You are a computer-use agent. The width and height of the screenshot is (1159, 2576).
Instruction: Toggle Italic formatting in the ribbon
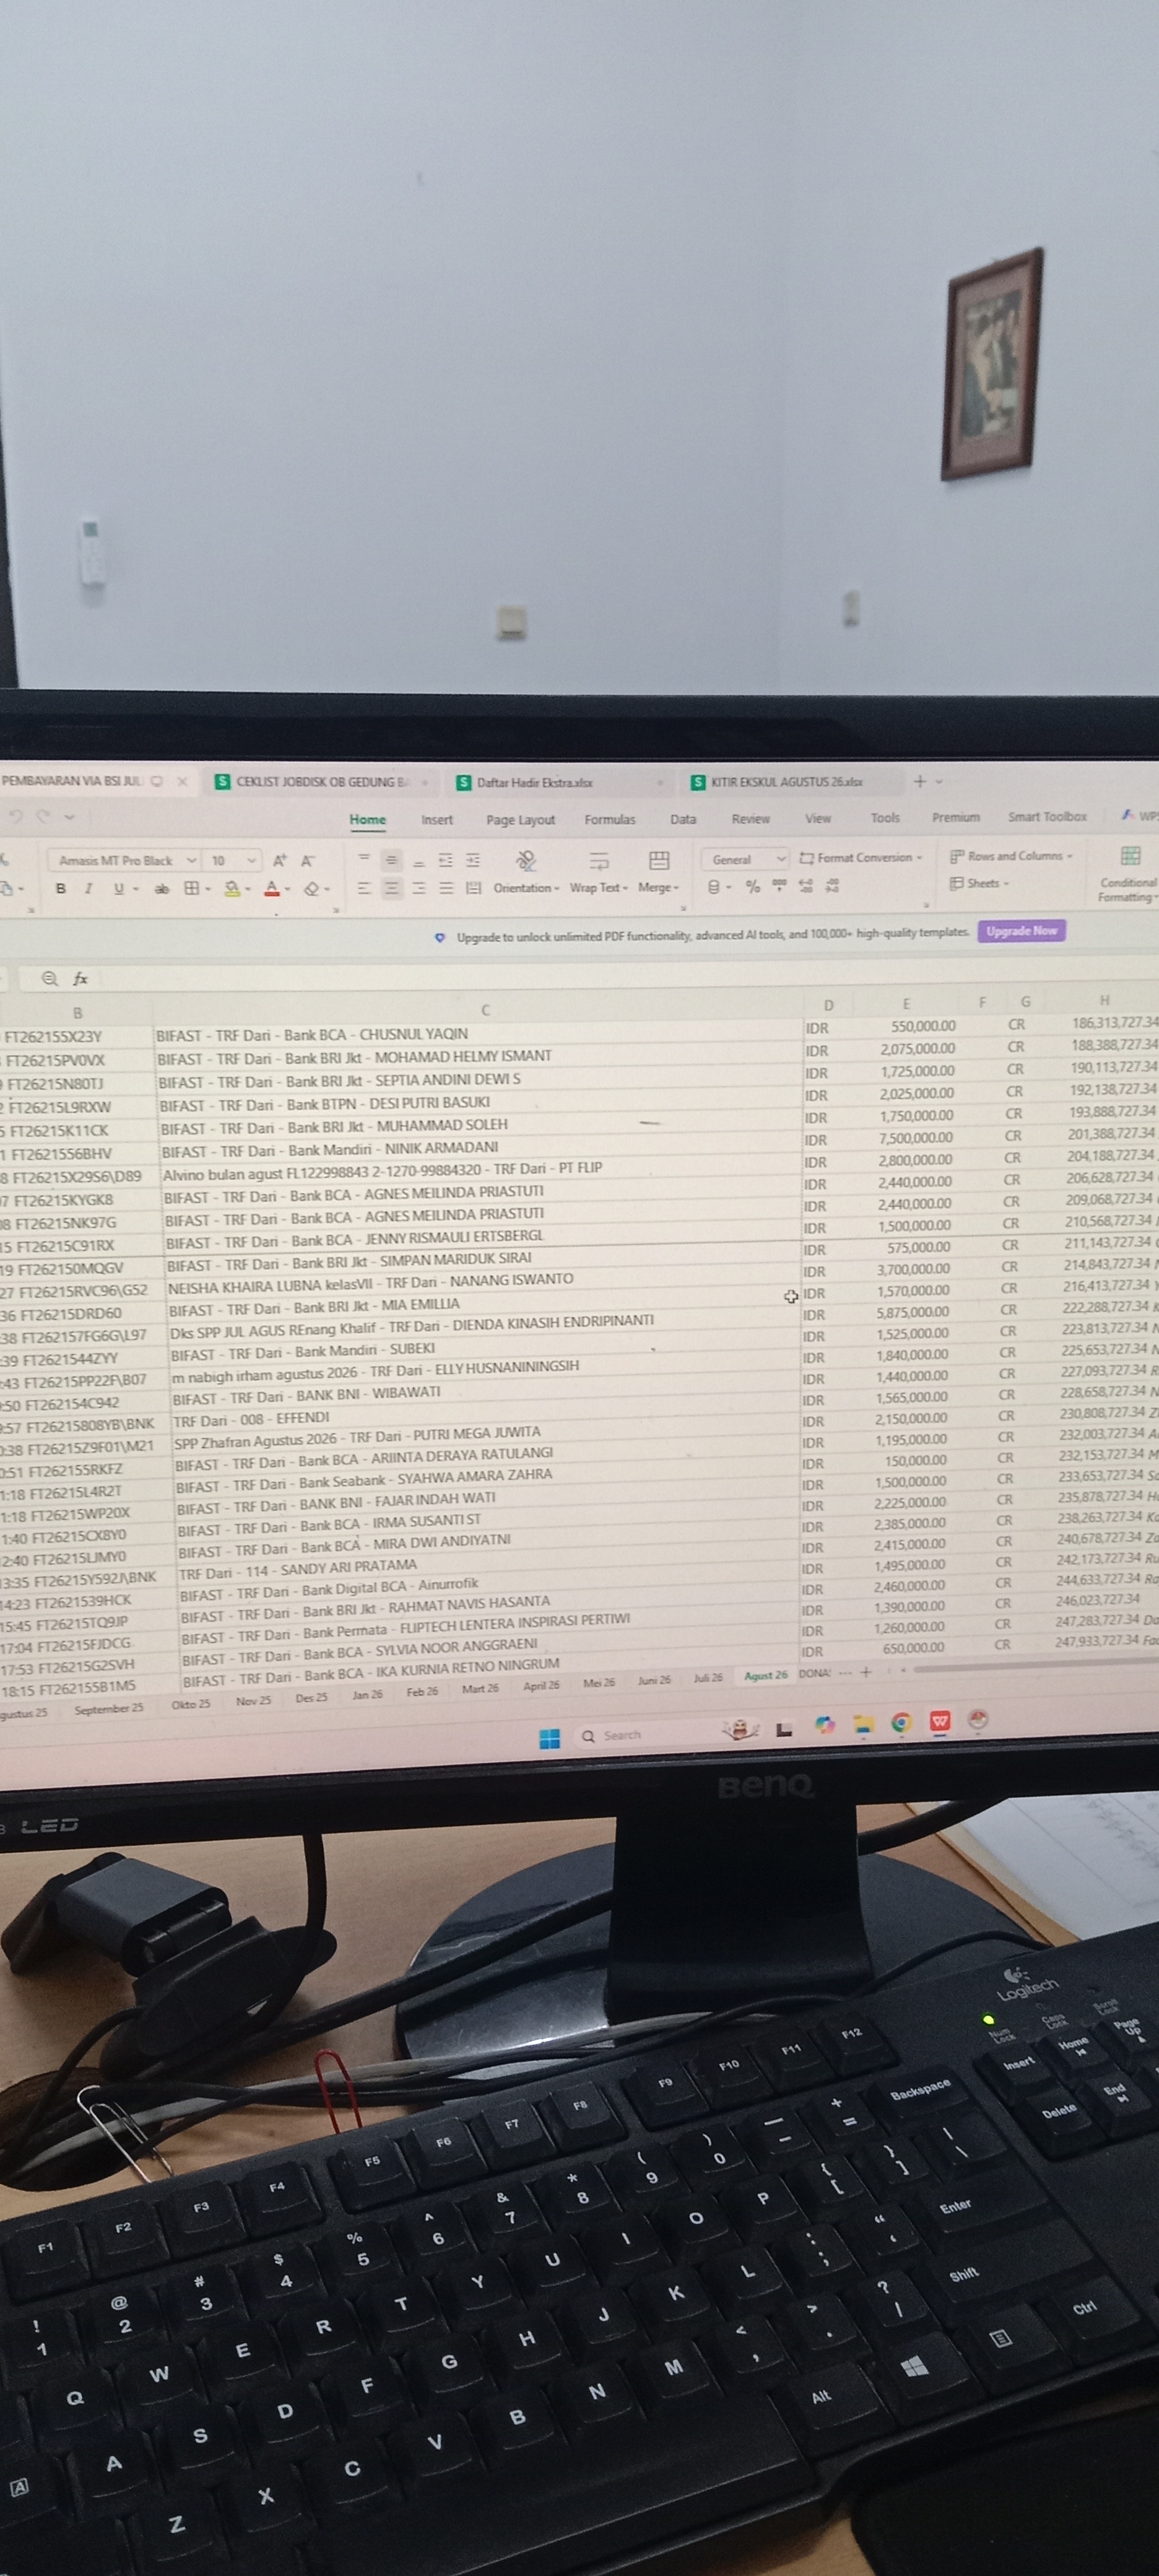[x=89, y=889]
